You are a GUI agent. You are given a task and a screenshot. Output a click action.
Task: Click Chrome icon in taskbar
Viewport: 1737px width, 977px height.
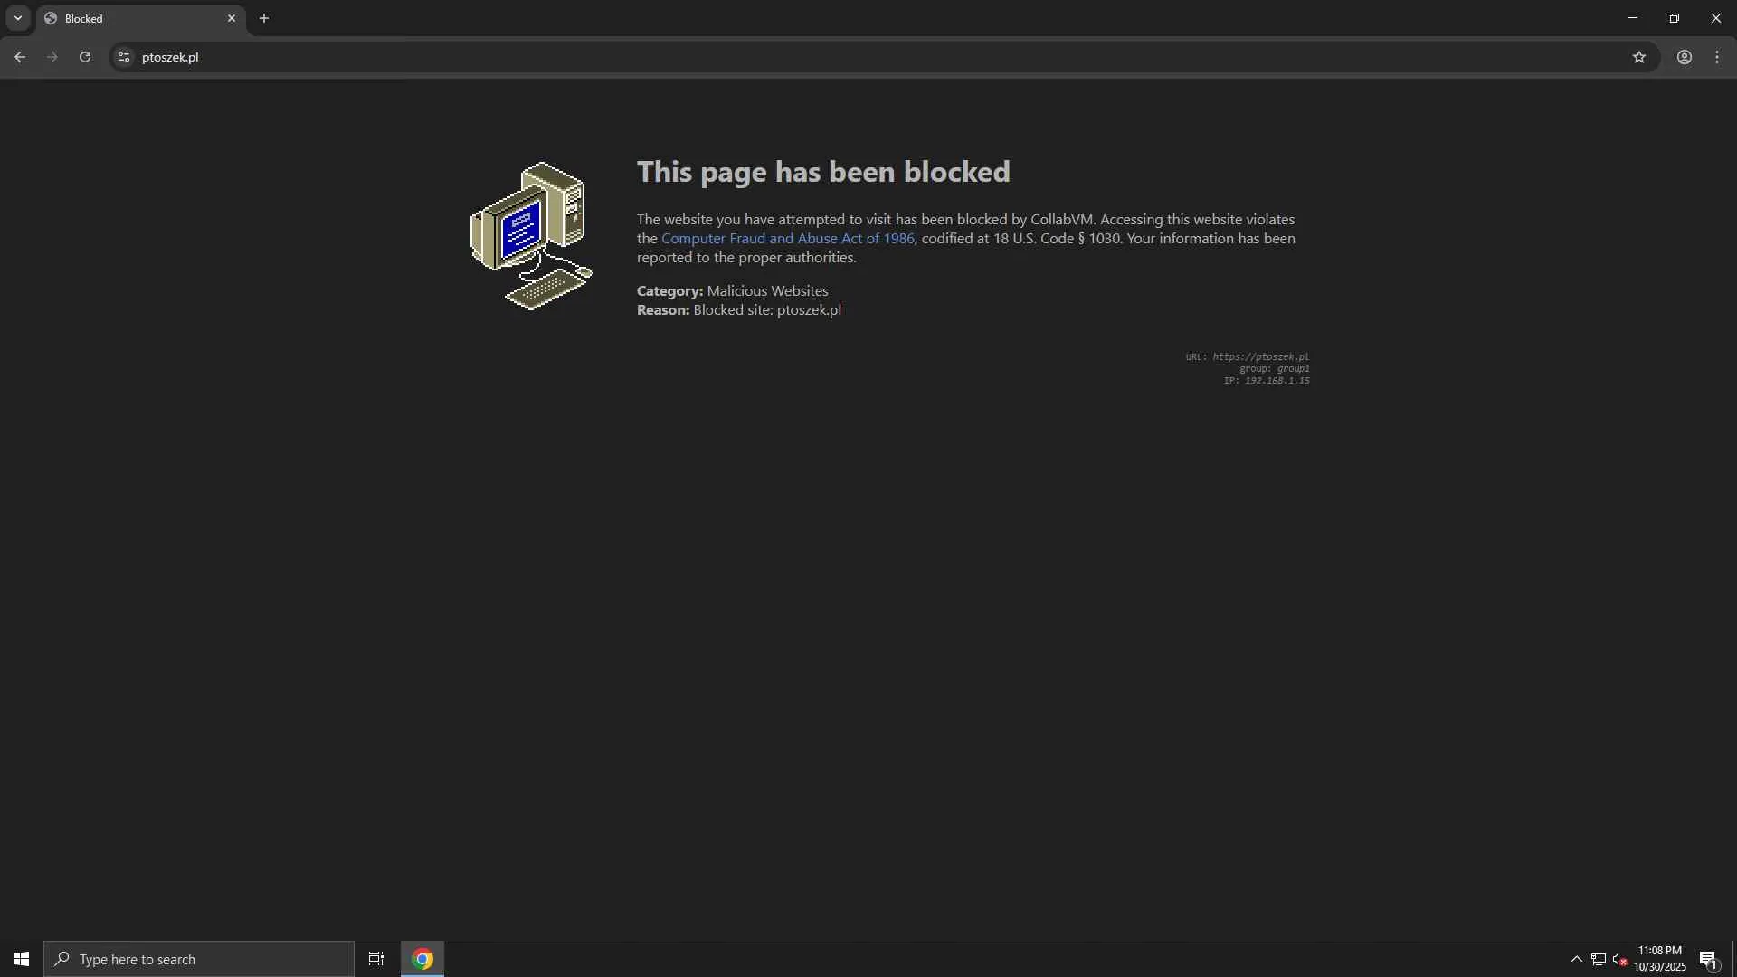tap(422, 959)
